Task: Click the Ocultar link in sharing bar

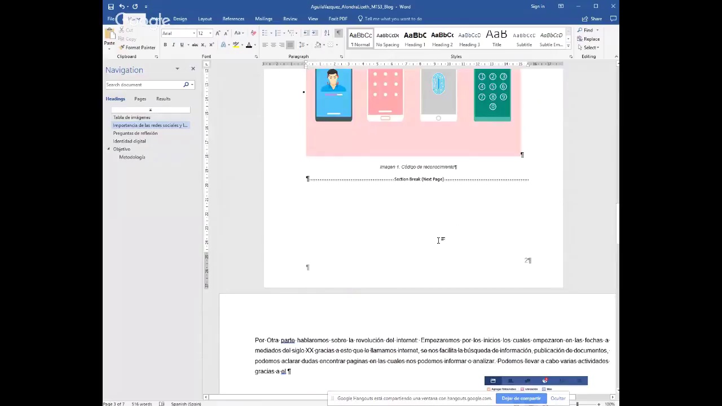Action: (558, 398)
